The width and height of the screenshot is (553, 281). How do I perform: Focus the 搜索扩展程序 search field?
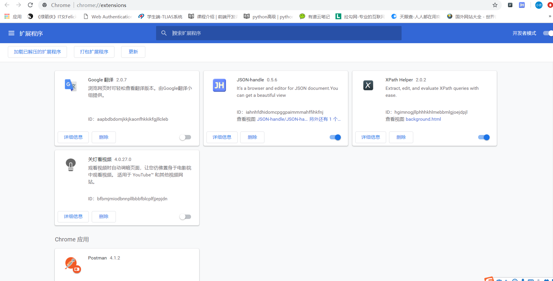[279, 33]
